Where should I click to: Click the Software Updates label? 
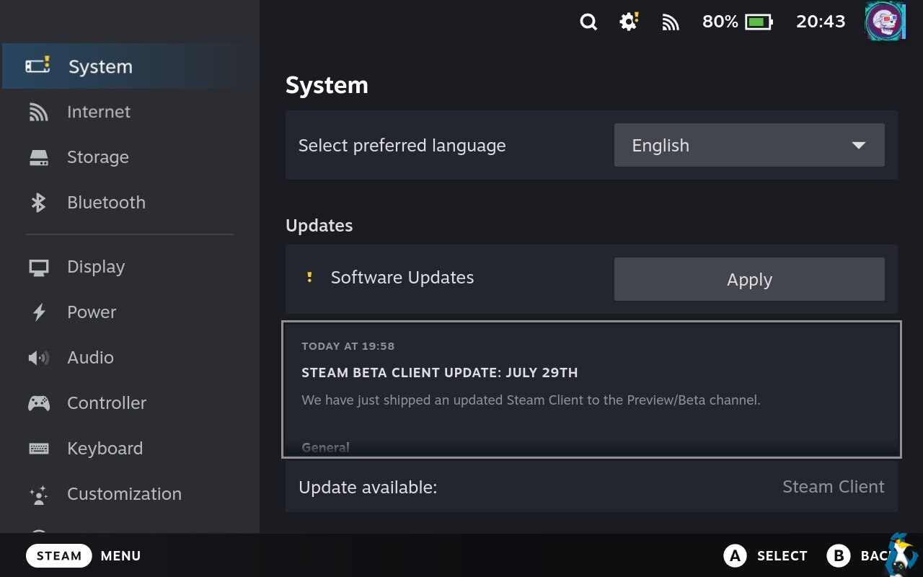pos(402,278)
